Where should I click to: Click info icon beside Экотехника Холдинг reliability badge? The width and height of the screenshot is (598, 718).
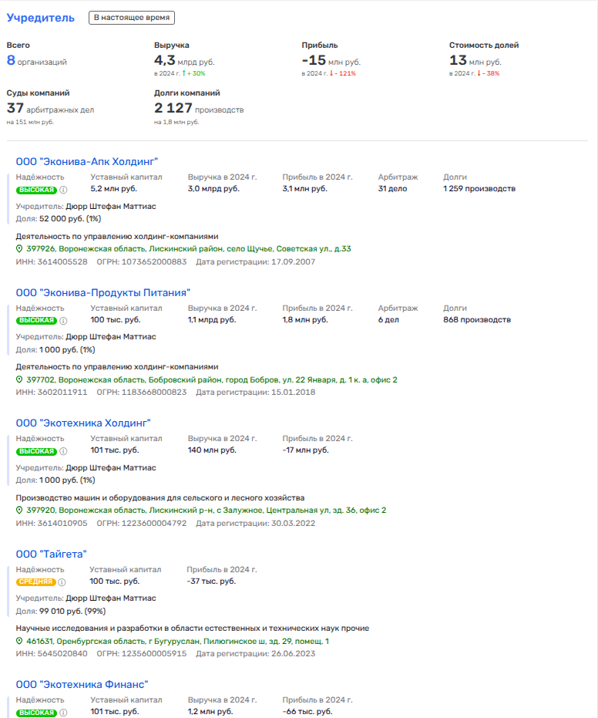[x=64, y=451]
